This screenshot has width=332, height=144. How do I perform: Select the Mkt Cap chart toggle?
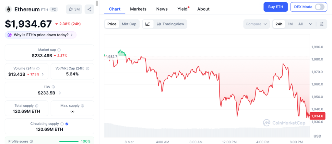coord(129,24)
